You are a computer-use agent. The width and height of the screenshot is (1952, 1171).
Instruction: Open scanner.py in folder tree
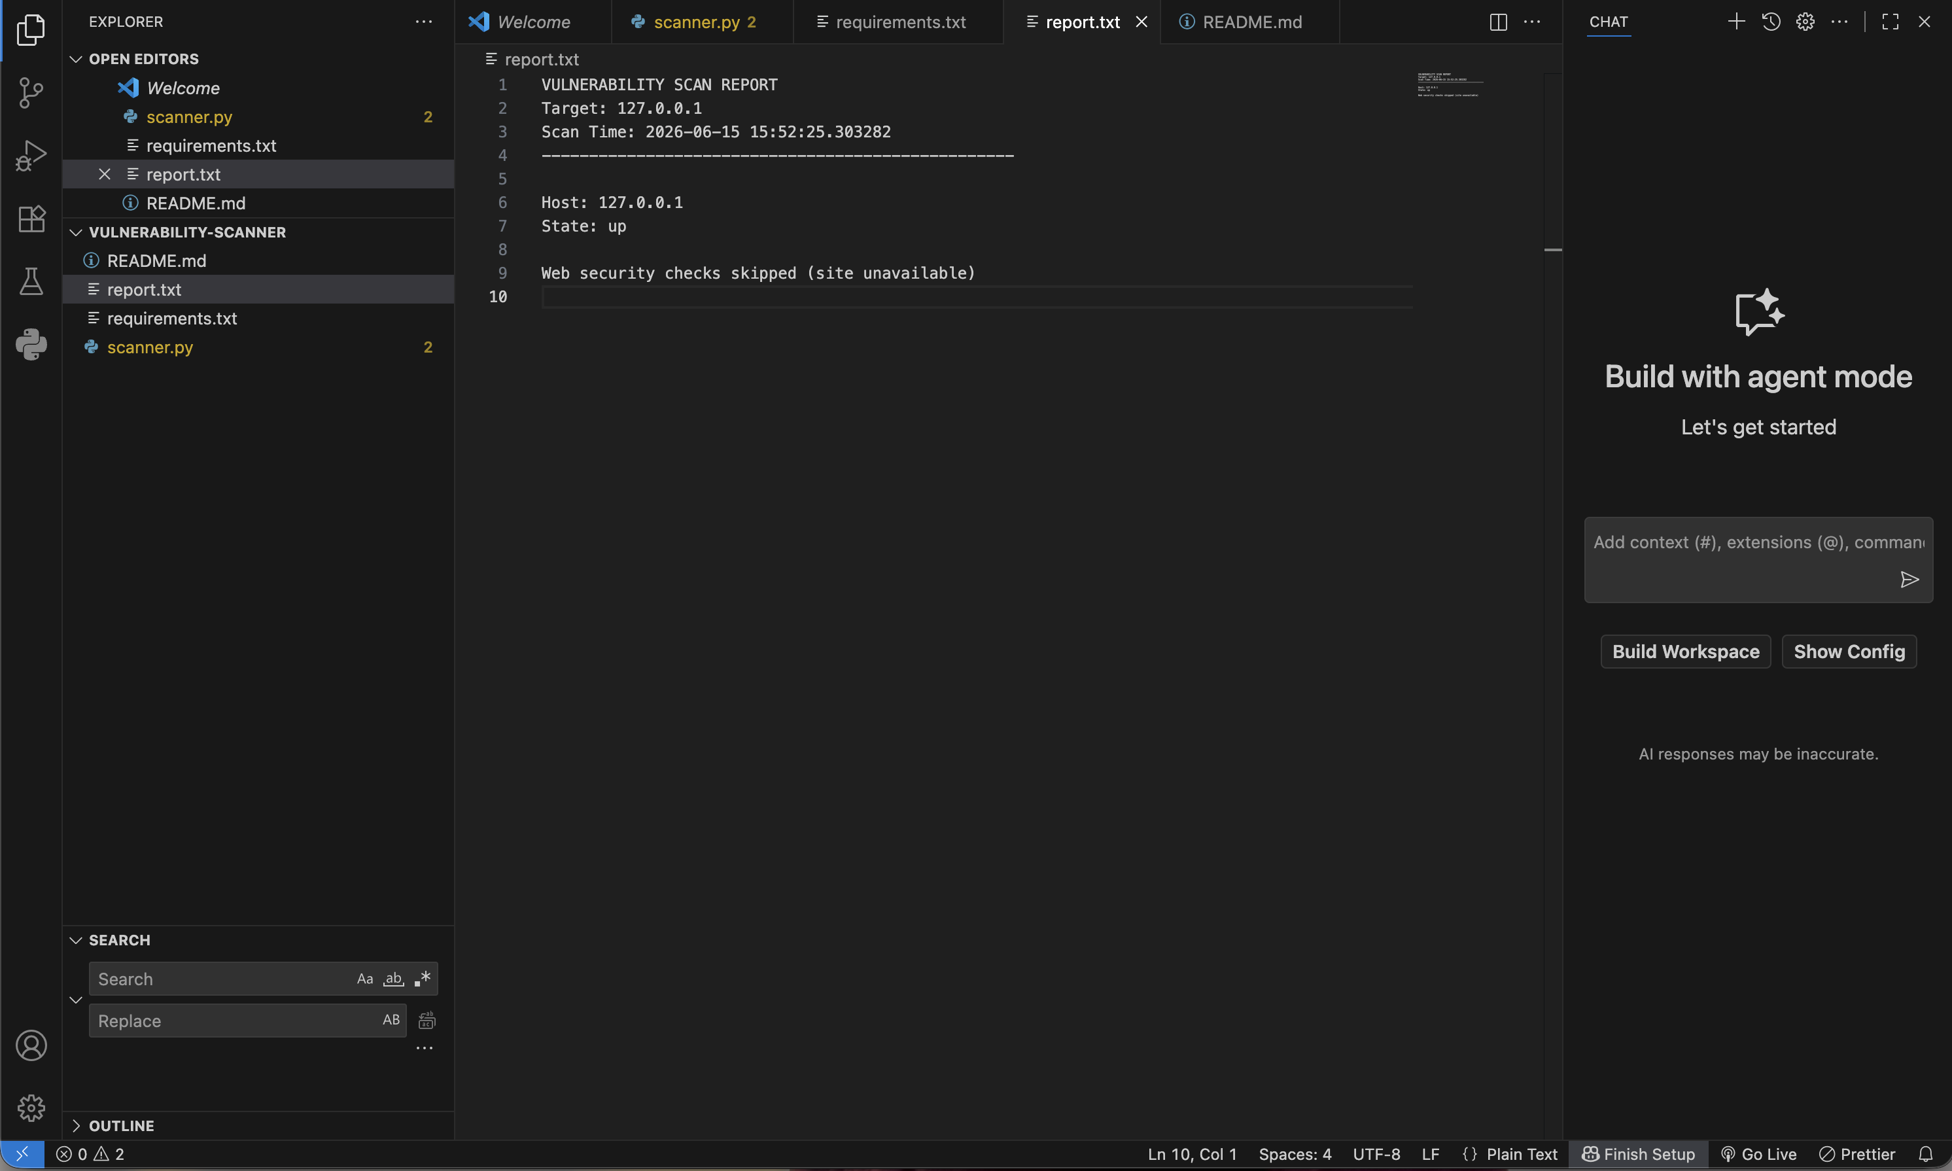tap(258, 347)
